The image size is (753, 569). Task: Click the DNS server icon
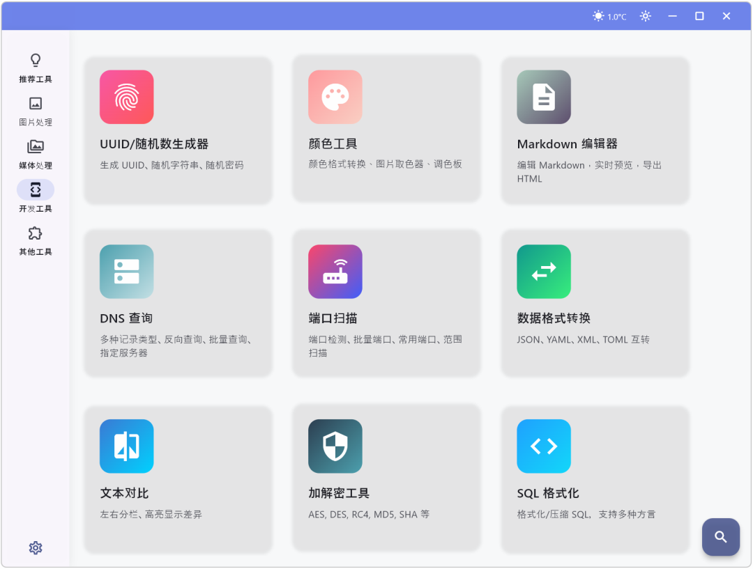(x=127, y=272)
